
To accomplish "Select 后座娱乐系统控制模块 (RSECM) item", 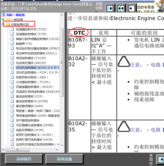I will pos(38,92).
